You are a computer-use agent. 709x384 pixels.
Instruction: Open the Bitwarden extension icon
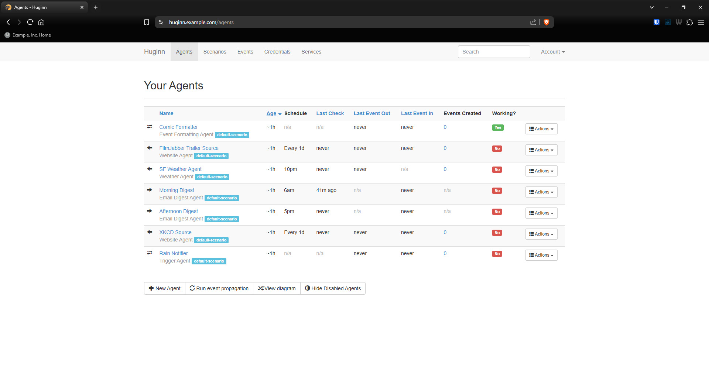tap(656, 22)
